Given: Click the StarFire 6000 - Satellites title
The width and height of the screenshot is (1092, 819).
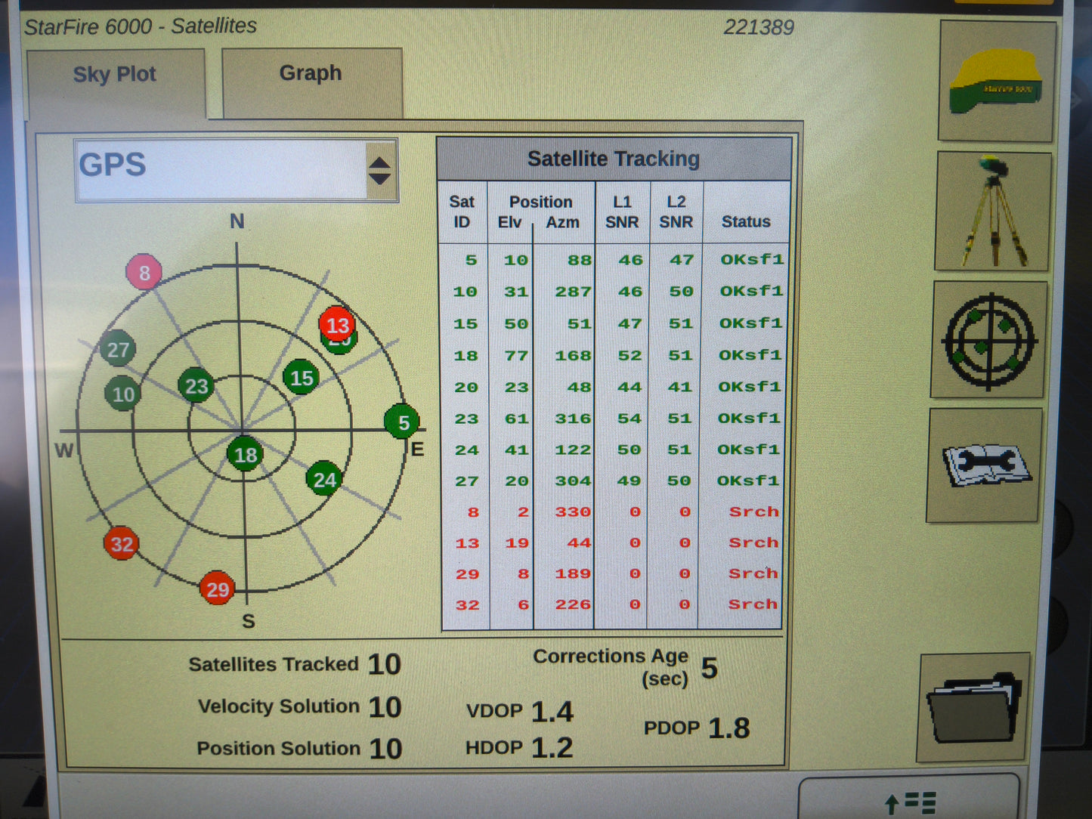Looking at the screenshot, I should (x=141, y=26).
